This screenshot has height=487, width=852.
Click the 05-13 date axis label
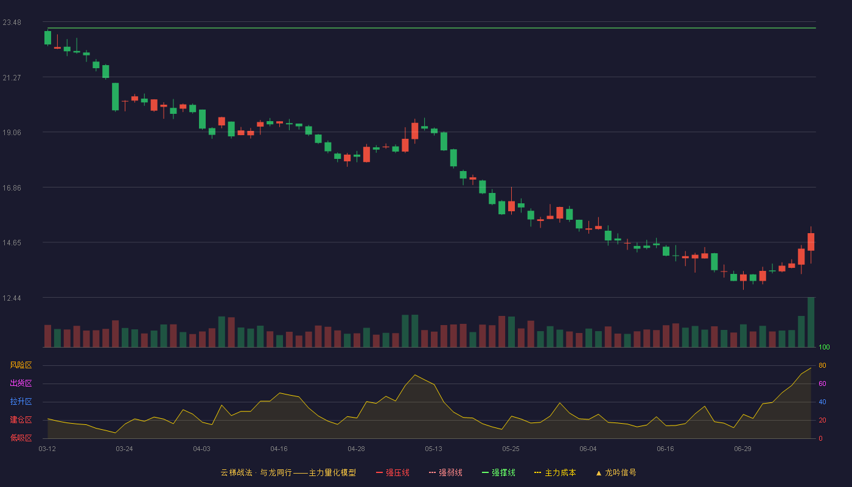[x=433, y=449]
